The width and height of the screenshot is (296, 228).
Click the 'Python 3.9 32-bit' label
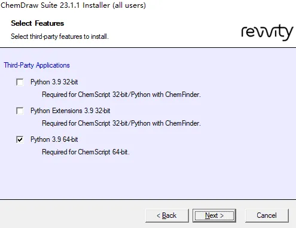coord(54,82)
